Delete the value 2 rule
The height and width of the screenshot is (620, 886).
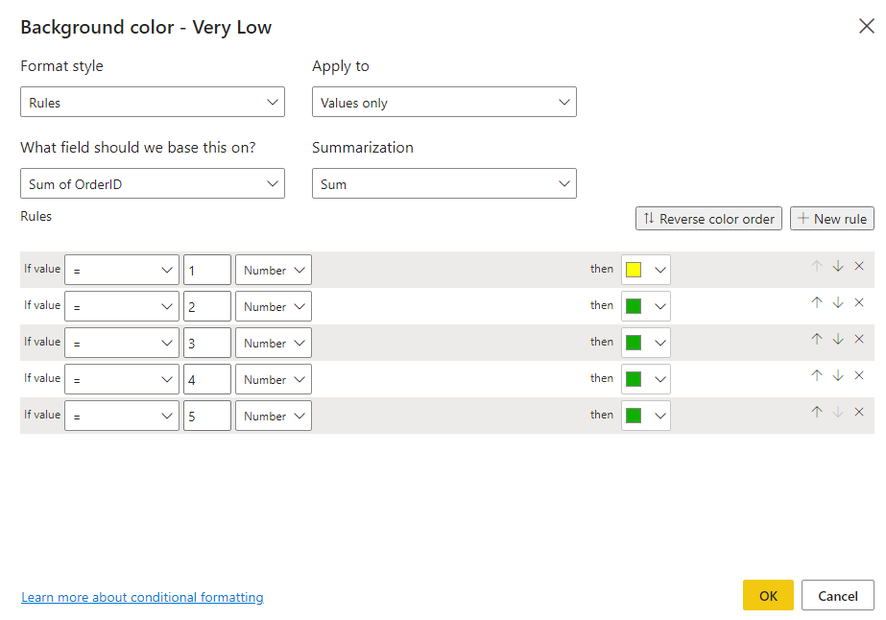(x=859, y=302)
